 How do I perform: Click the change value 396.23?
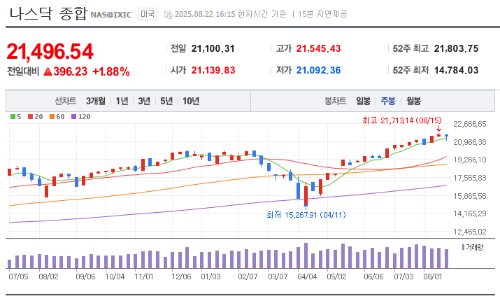point(70,71)
